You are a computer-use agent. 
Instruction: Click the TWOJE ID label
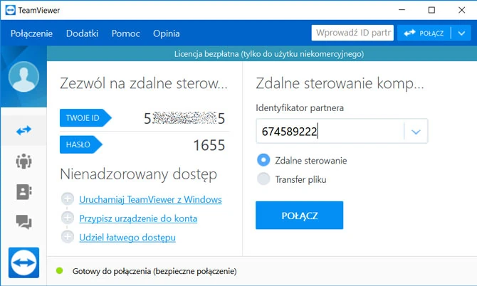85,118
